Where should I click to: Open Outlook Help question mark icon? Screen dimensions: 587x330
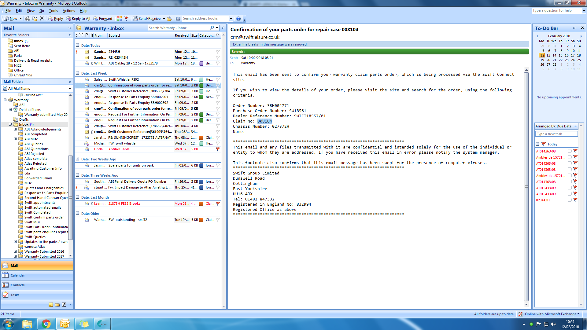click(x=238, y=19)
